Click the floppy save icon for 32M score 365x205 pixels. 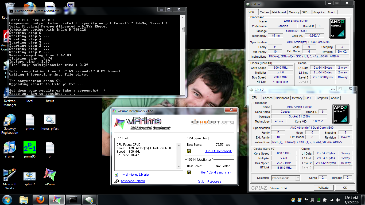coord(189,151)
